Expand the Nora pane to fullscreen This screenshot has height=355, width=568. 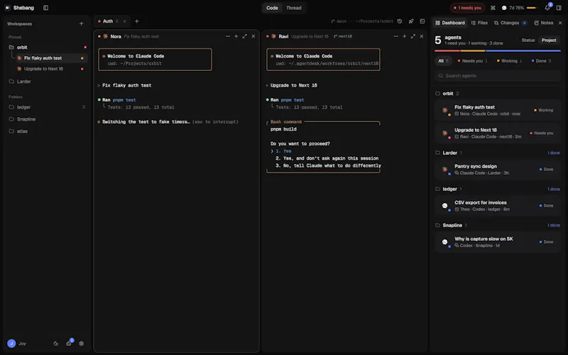click(244, 36)
